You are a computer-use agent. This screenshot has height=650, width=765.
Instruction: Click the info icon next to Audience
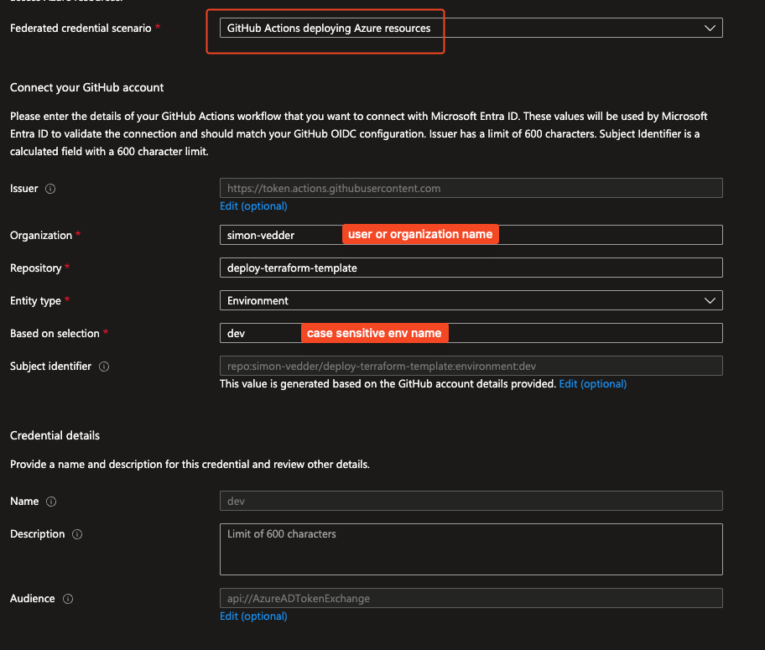click(x=68, y=599)
